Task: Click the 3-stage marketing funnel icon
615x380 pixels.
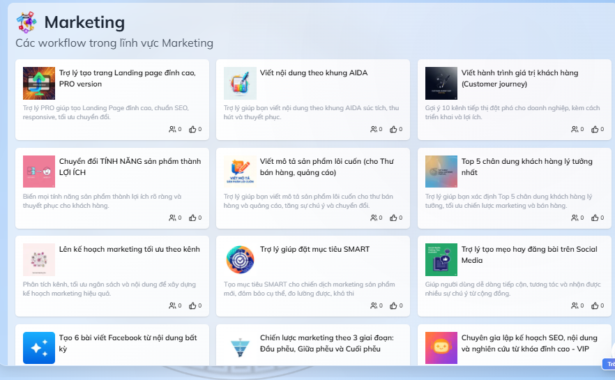Action: [x=240, y=347]
